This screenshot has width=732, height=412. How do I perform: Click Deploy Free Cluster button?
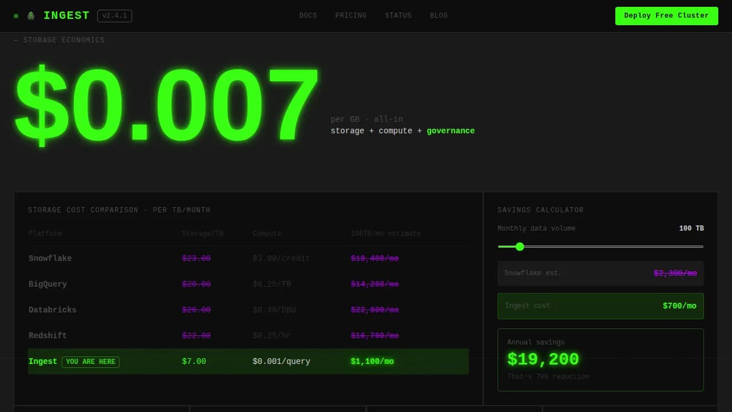[666, 16]
